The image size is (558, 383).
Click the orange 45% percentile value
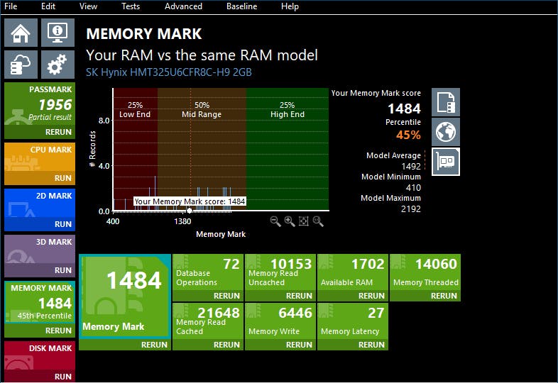coord(408,135)
